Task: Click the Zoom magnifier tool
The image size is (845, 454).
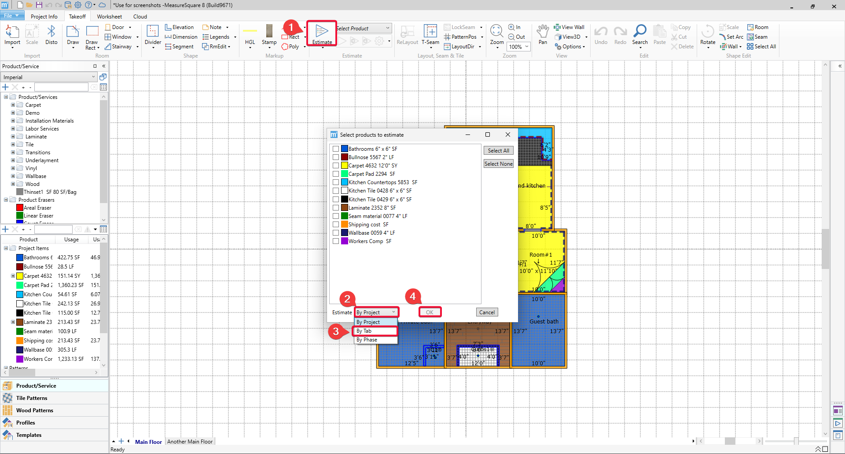Action: tap(497, 35)
